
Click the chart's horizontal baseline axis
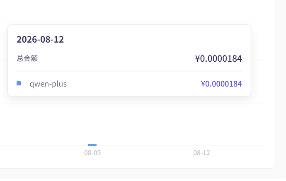(133, 146)
